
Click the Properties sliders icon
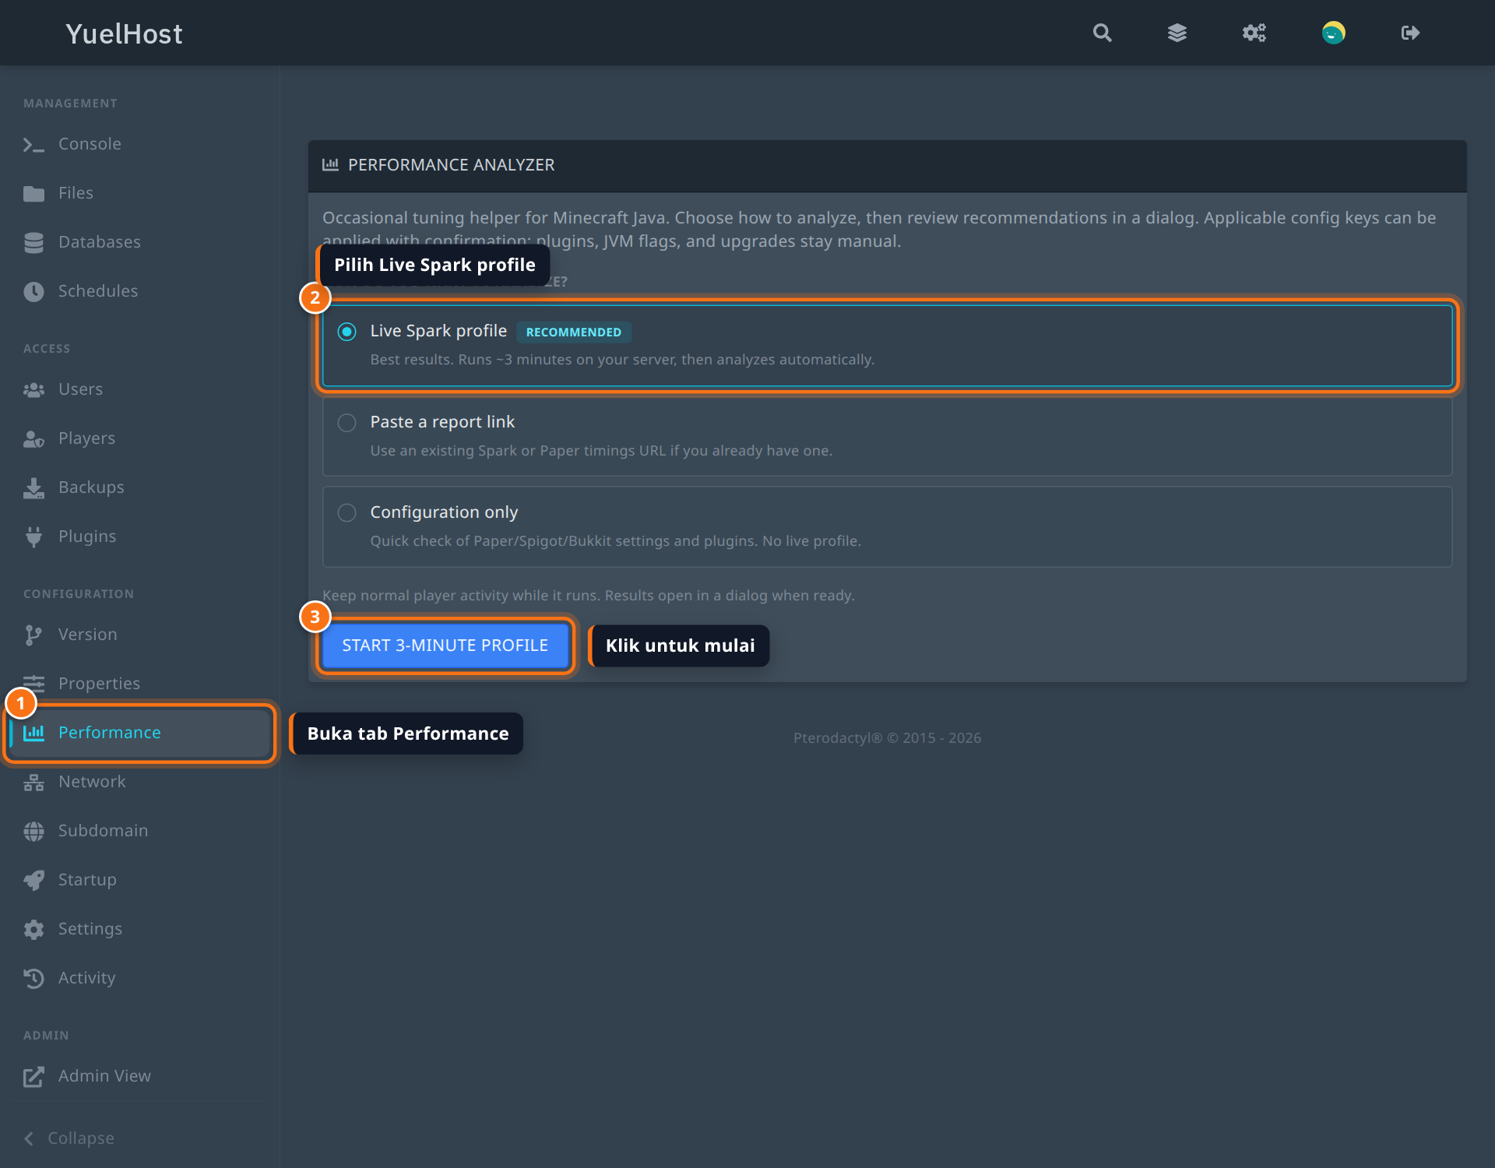pyautogui.click(x=33, y=684)
